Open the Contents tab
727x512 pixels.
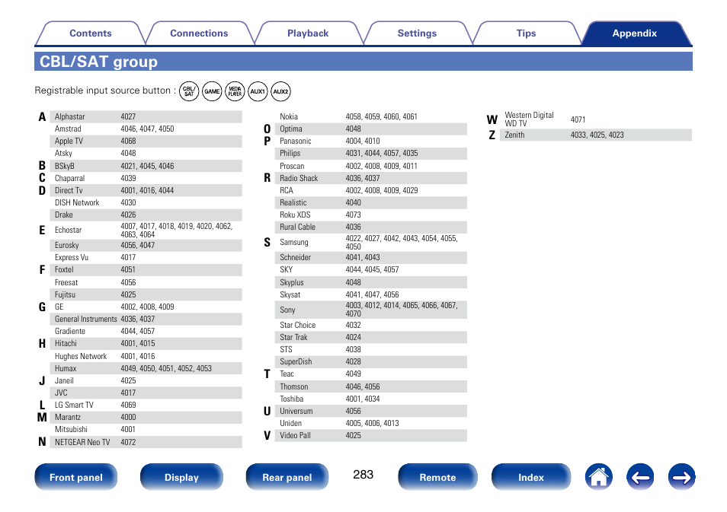(x=91, y=33)
